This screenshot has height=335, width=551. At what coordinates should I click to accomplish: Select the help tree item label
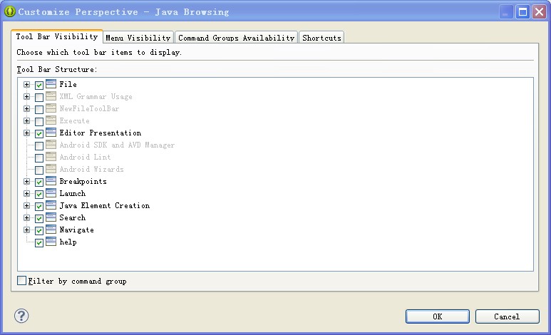pyautogui.click(x=68, y=242)
